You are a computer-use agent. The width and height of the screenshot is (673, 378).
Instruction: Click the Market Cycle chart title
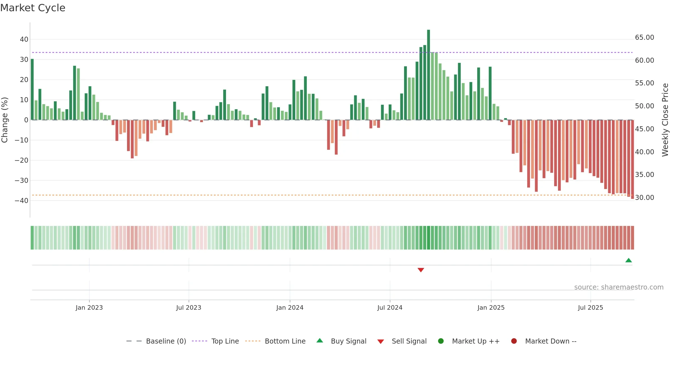33,8
